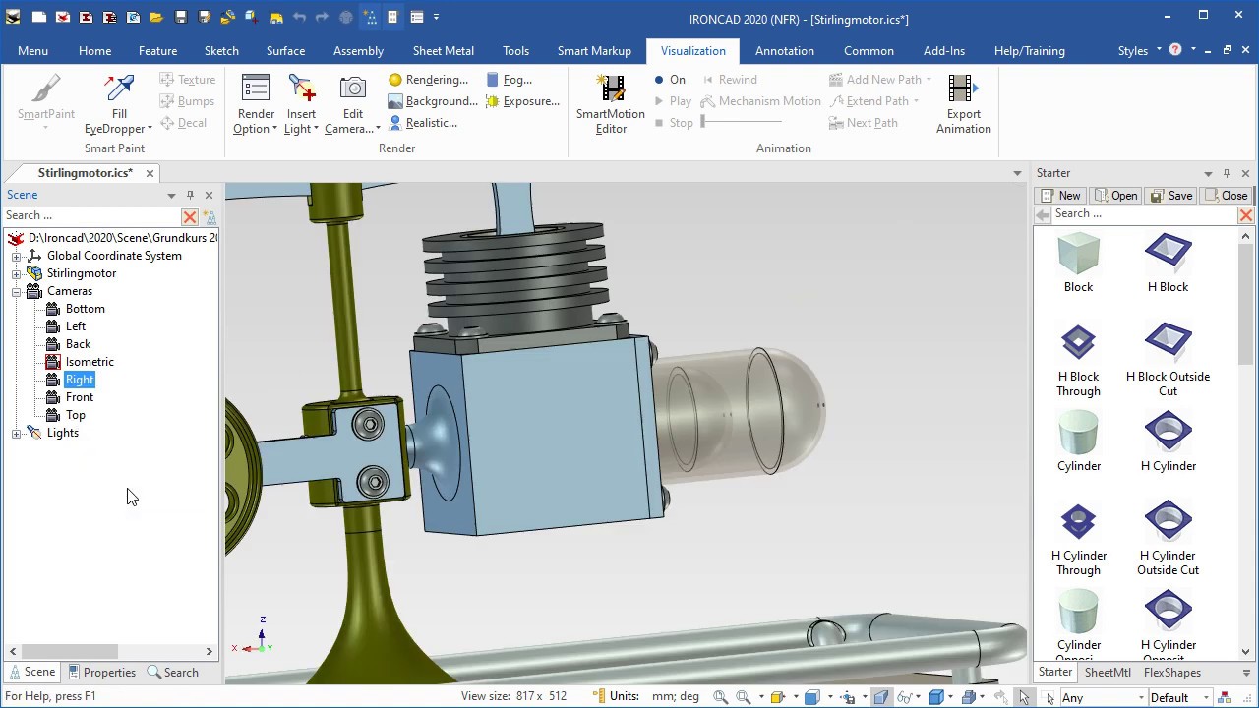Open the FlexShapes catalog tab
The width and height of the screenshot is (1259, 708).
click(x=1171, y=673)
